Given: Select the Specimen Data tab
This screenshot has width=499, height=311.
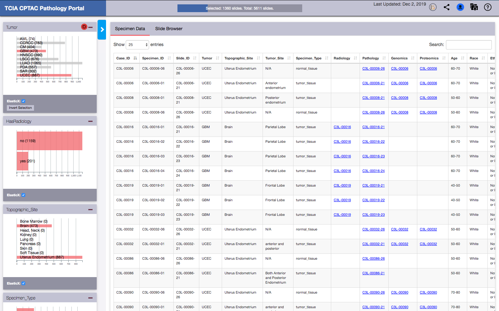Looking at the screenshot, I should click(130, 29).
